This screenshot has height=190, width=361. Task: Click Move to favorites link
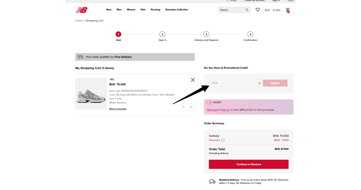pos(118,109)
